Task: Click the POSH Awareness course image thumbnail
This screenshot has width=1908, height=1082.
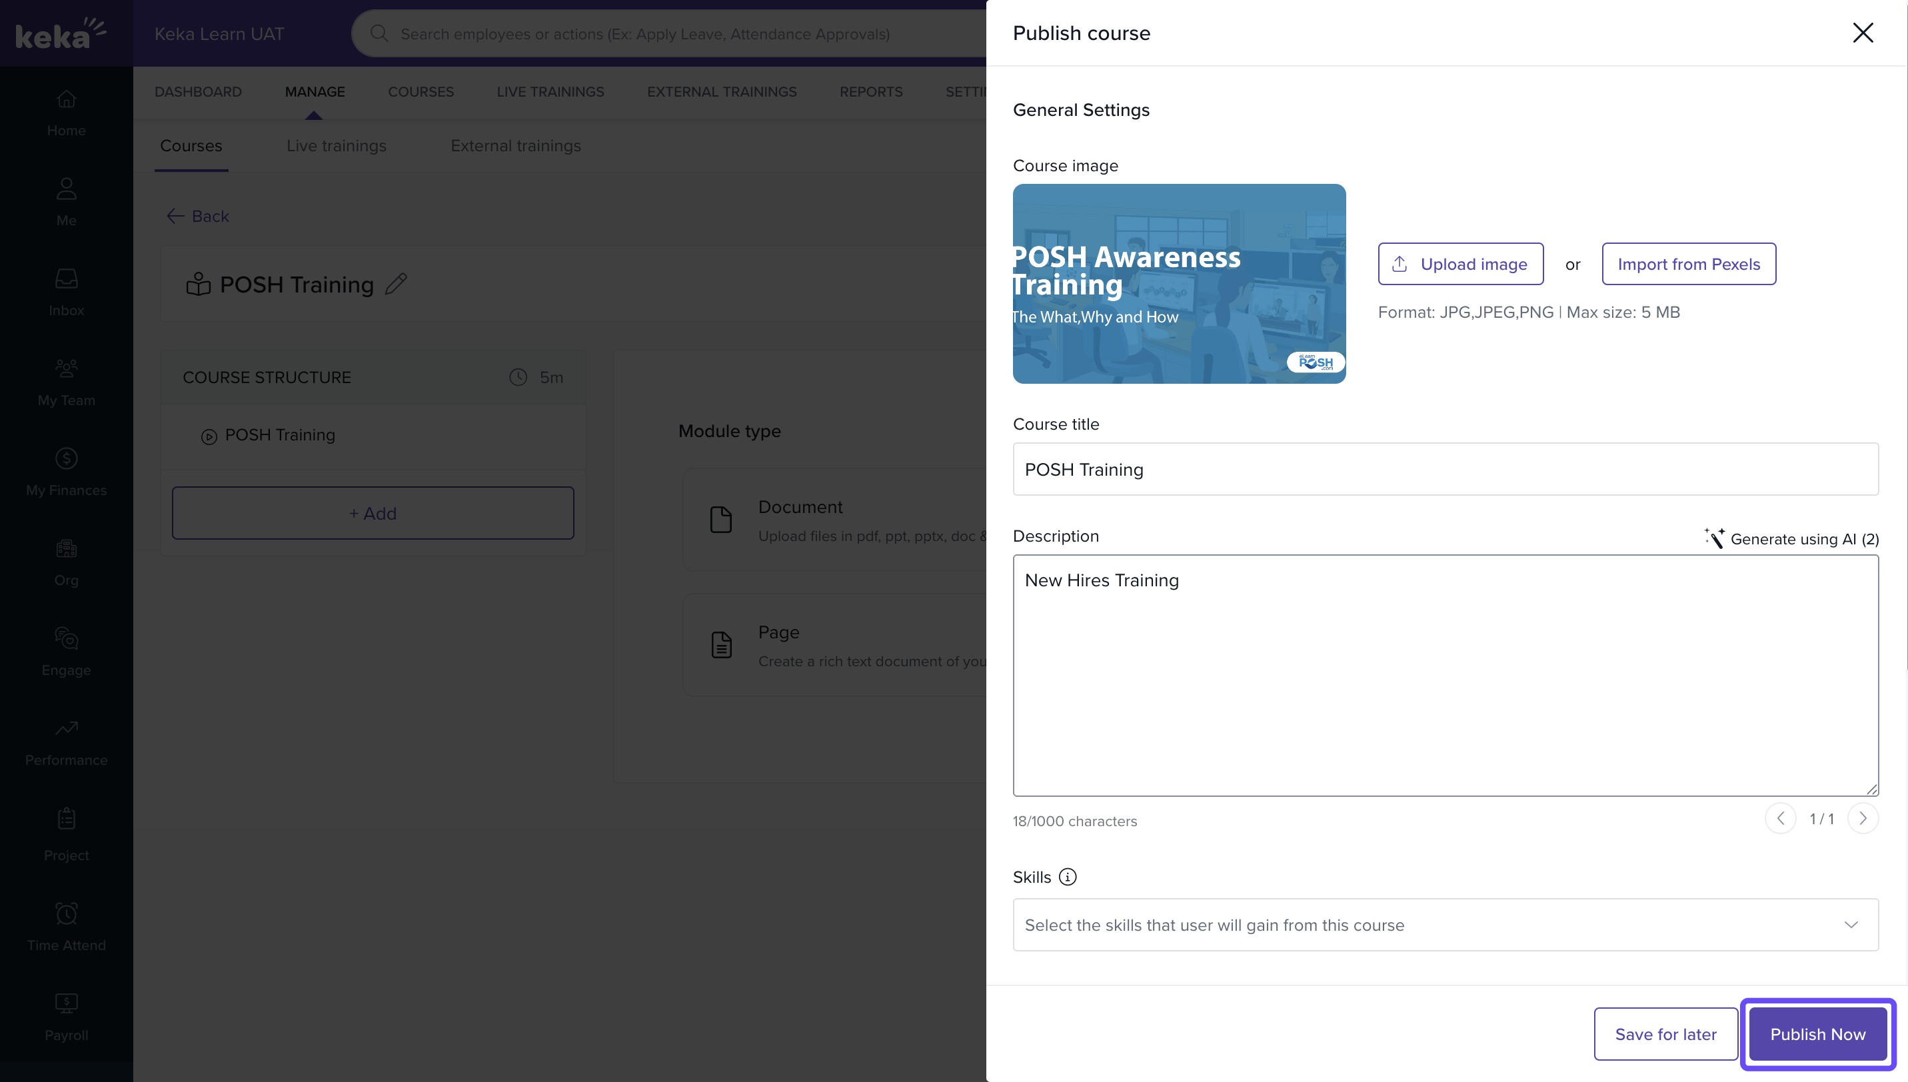Action: (x=1179, y=284)
